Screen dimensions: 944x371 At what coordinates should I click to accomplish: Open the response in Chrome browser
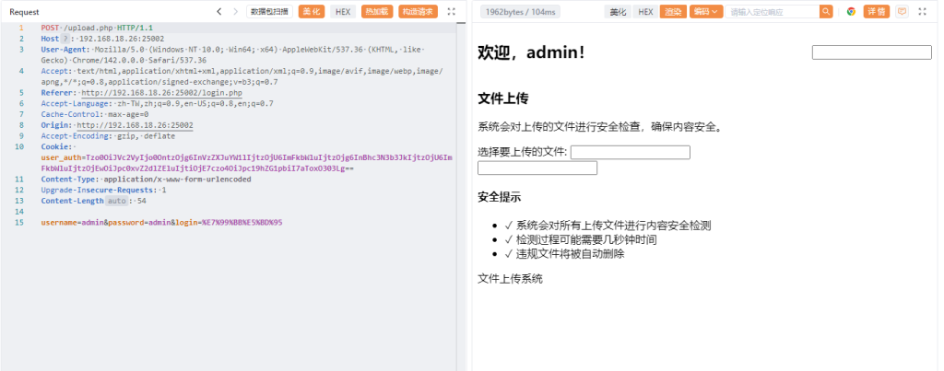[x=851, y=11]
